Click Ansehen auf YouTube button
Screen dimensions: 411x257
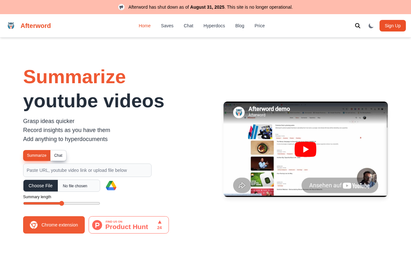340,185
